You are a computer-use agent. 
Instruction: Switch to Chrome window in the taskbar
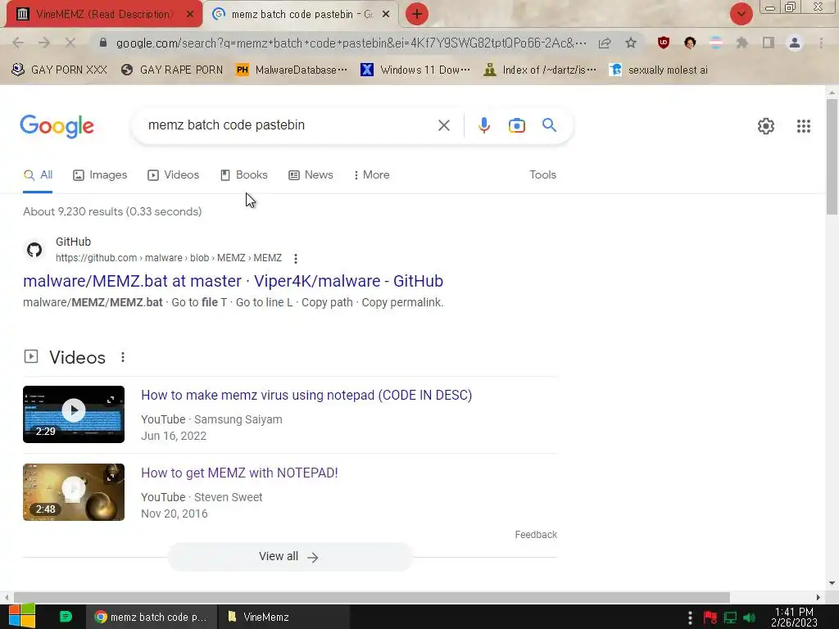tap(152, 618)
